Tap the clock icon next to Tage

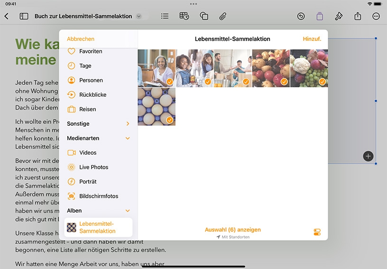click(71, 65)
